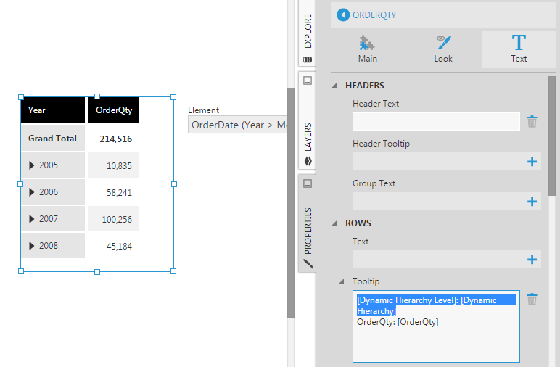Add a Header Tooltip using plus icon
Screen dimensions: 560x367
(532, 162)
